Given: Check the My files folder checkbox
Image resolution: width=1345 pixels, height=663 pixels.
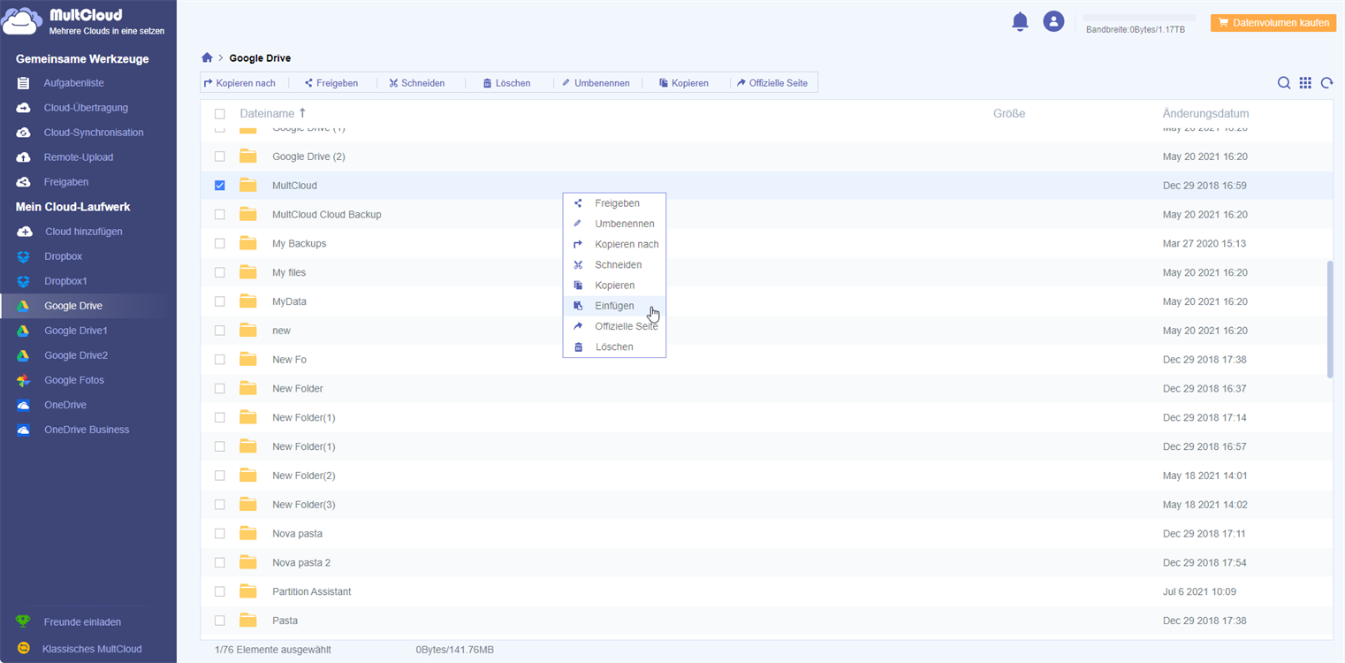Looking at the screenshot, I should pyautogui.click(x=220, y=273).
